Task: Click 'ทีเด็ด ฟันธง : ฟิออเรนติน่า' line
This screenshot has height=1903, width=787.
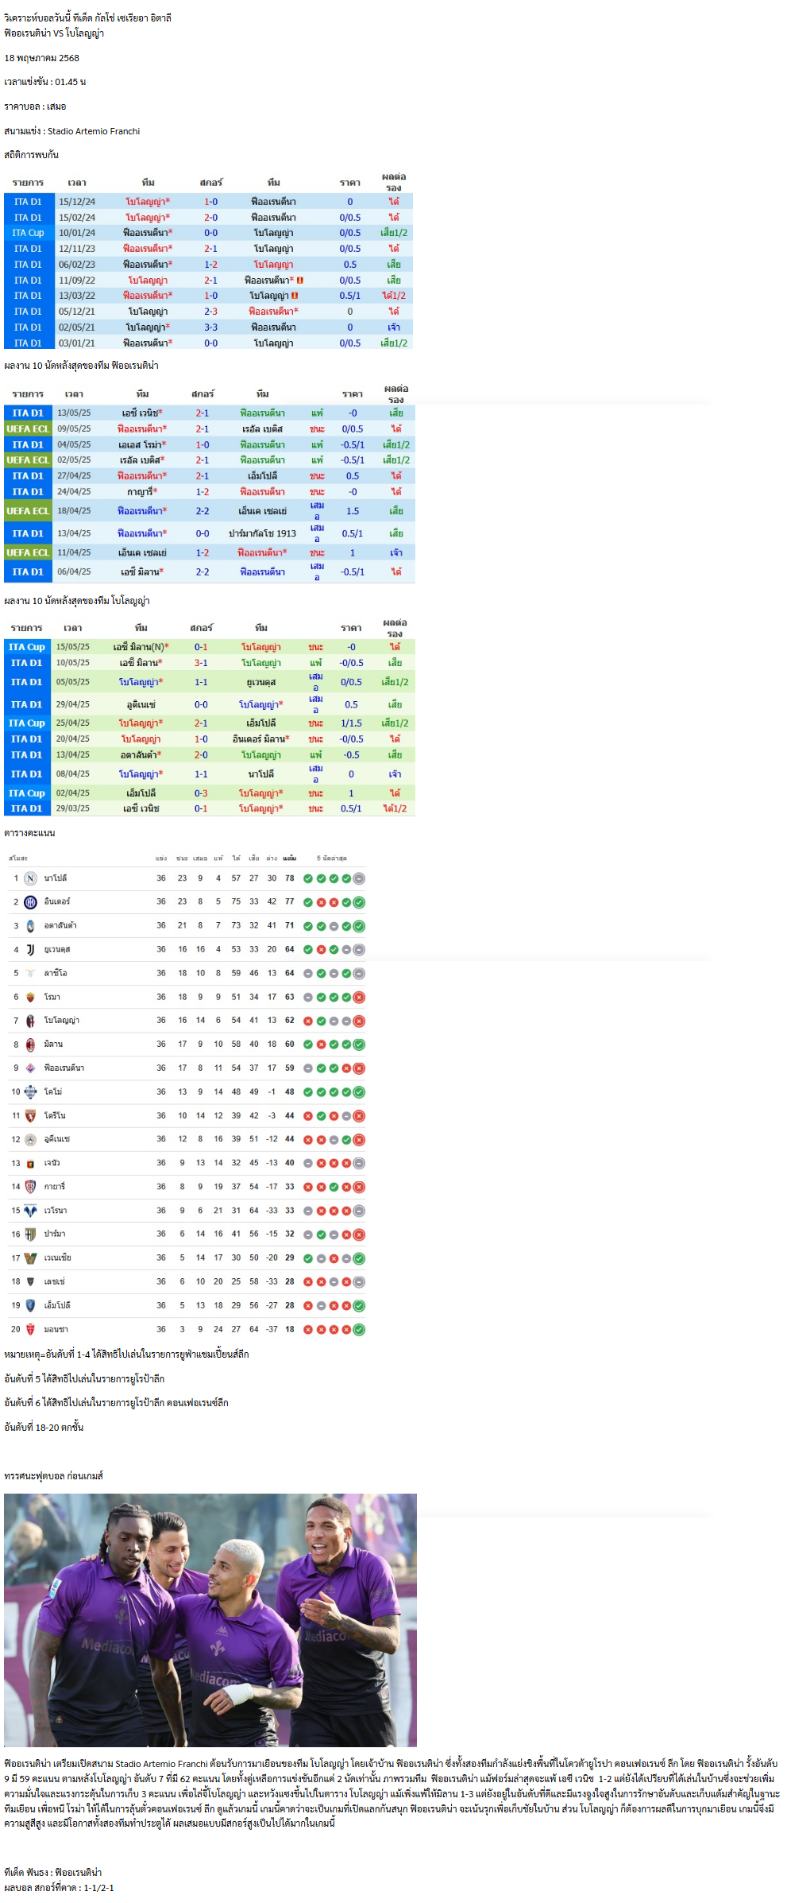Action: pyautogui.click(x=53, y=1873)
